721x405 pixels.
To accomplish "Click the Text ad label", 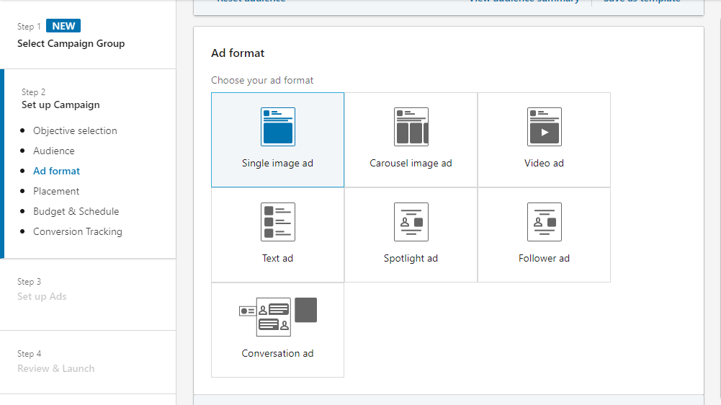I will coord(278,258).
